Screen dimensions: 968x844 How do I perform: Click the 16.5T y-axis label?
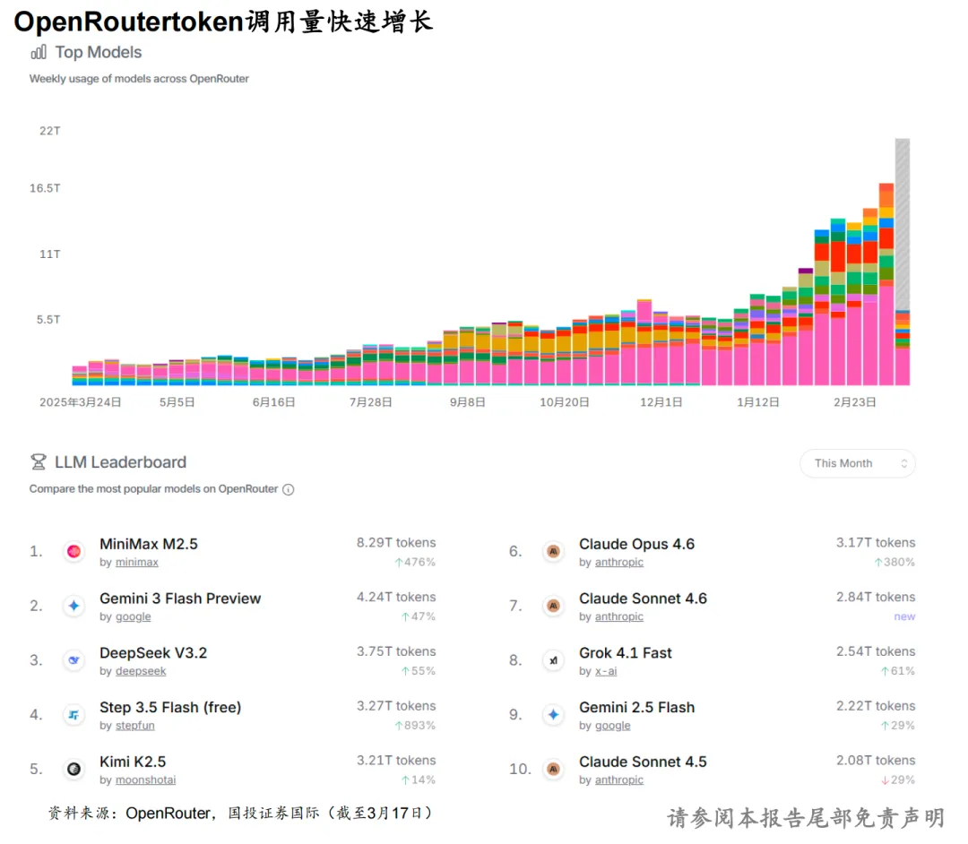pos(45,188)
